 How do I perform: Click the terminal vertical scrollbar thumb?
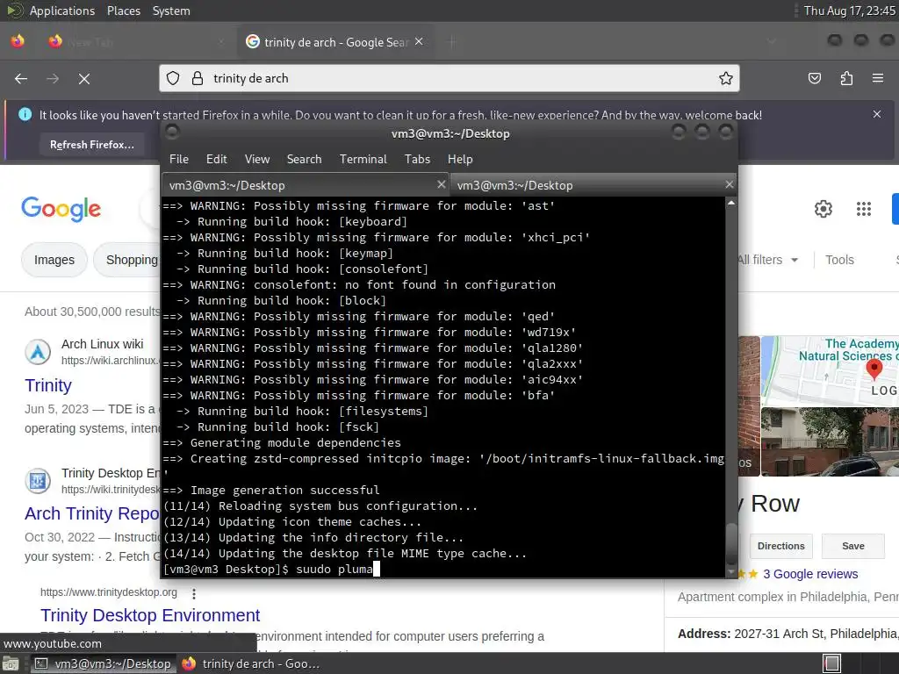tap(731, 543)
